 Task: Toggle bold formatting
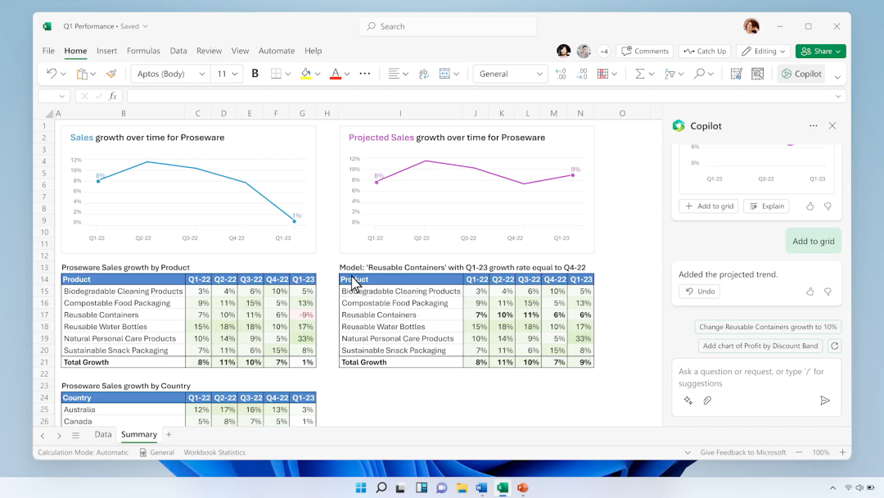[x=255, y=74]
